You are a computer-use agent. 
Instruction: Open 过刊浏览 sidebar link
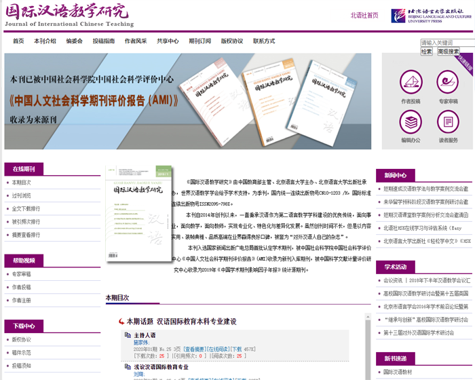[21, 195]
